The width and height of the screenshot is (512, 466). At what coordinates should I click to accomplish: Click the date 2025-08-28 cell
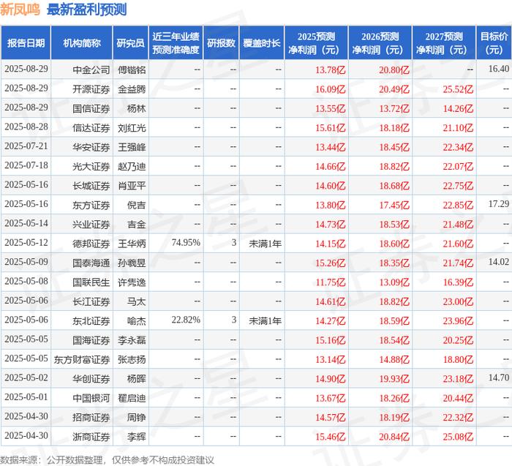26,127
